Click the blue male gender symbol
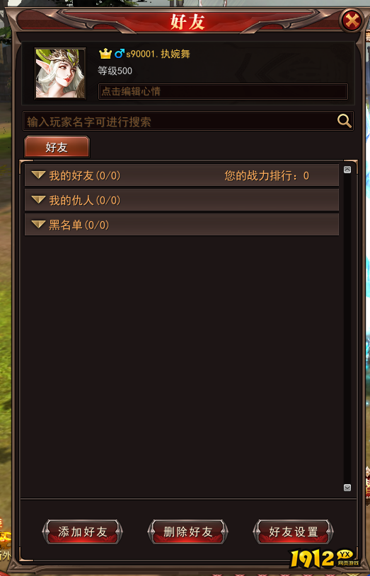The image size is (370, 576). point(119,54)
